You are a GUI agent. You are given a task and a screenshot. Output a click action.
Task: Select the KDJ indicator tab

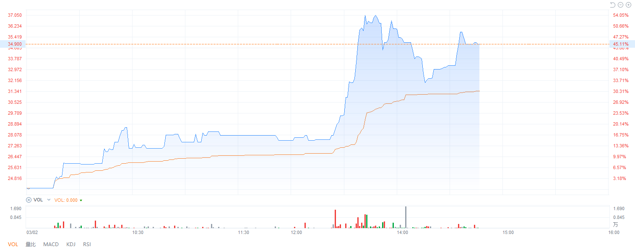click(x=71, y=244)
